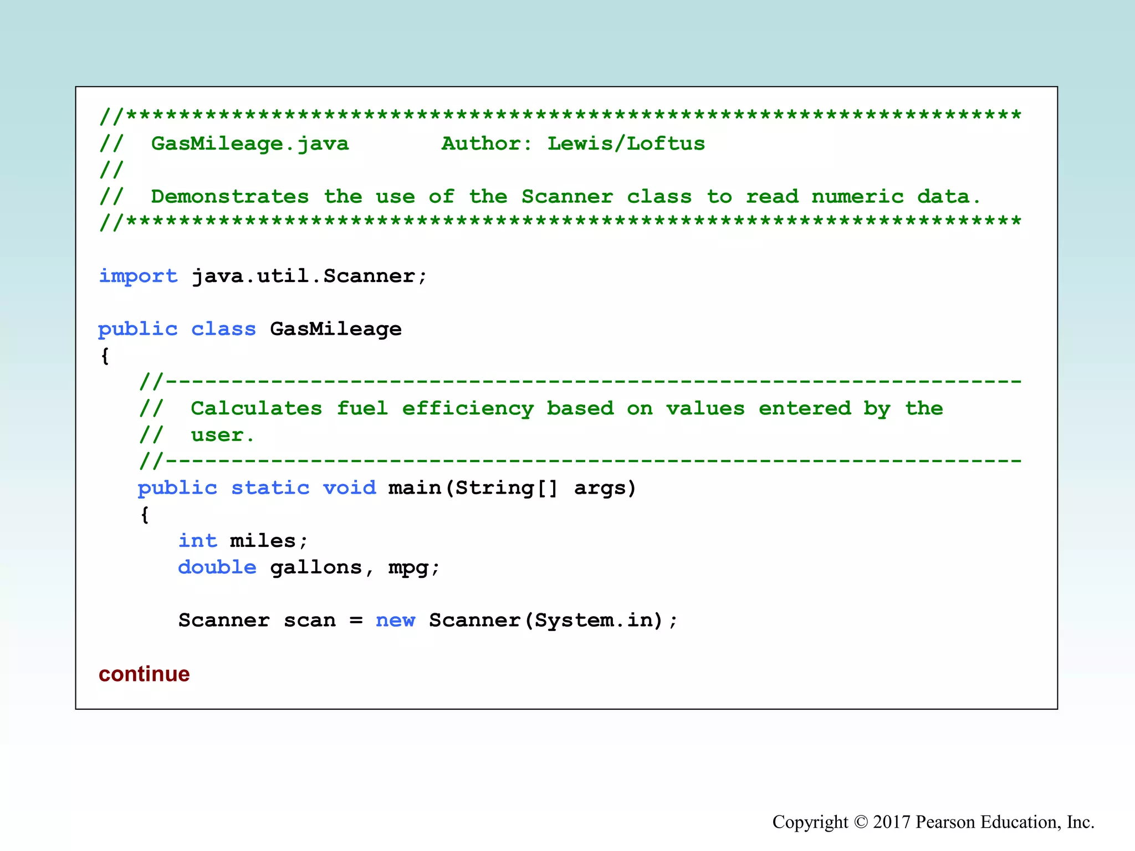This screenshot has height=851, width=1135.
Task: Click 'gallons, mpg;' variable names
Action: pos(355,567)
